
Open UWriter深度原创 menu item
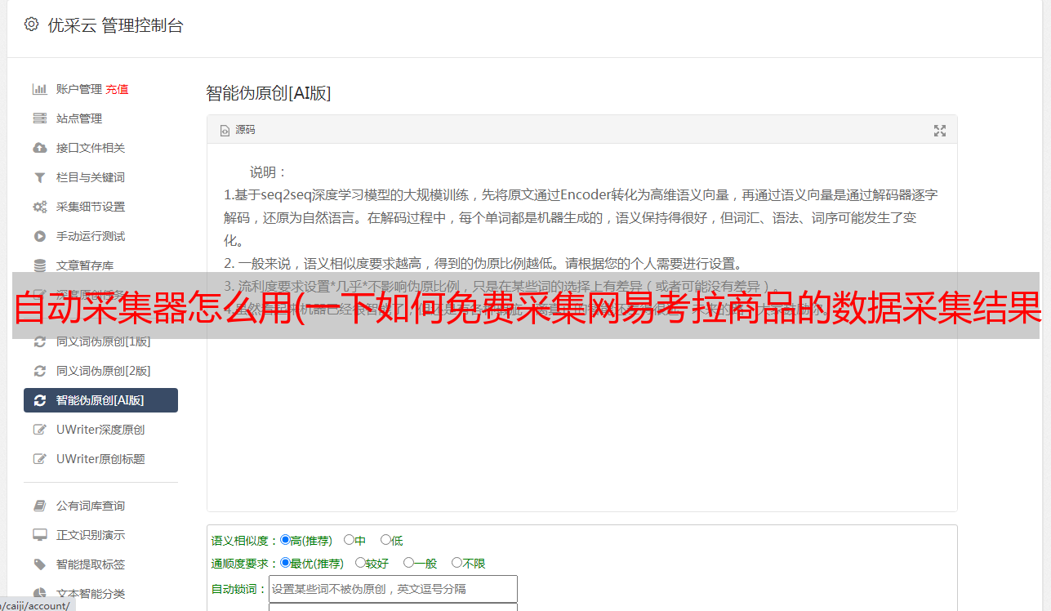(100, 430)
